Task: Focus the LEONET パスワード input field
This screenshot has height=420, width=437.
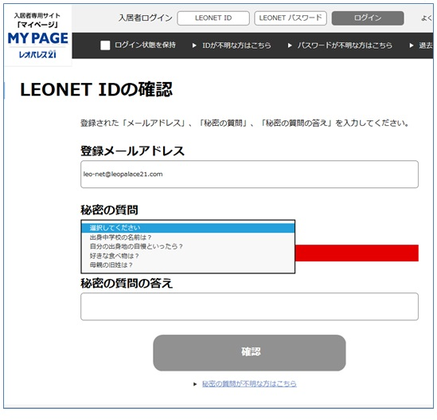Action: 291,18
